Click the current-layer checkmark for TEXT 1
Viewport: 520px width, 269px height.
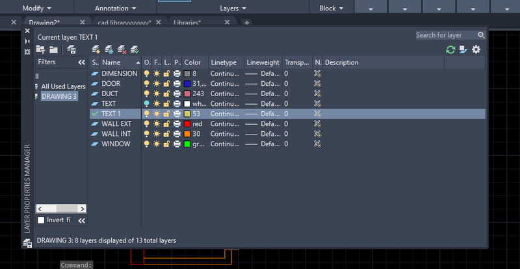coord(95,114)
